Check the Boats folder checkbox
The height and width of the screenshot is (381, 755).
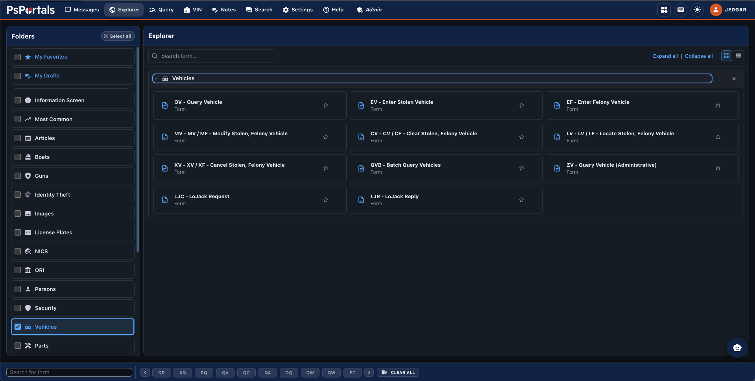pyautogui.click(x=18, y=157)
